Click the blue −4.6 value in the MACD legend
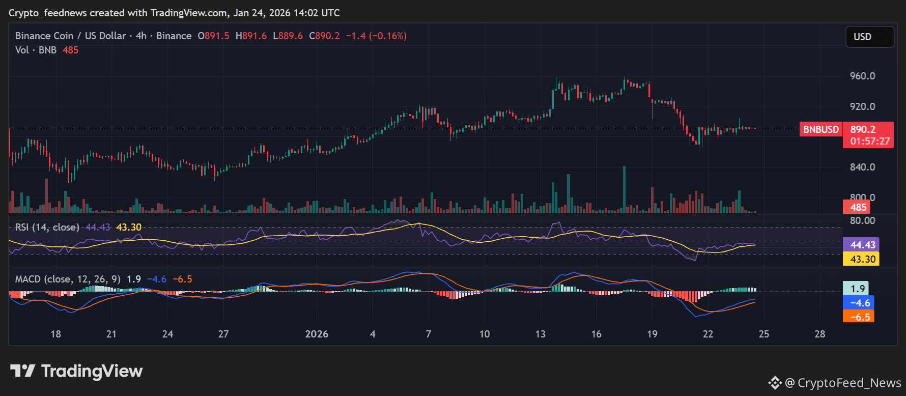The width and height of the screenshot is (906, 396). pyautogui.click(x=157, y=279)
